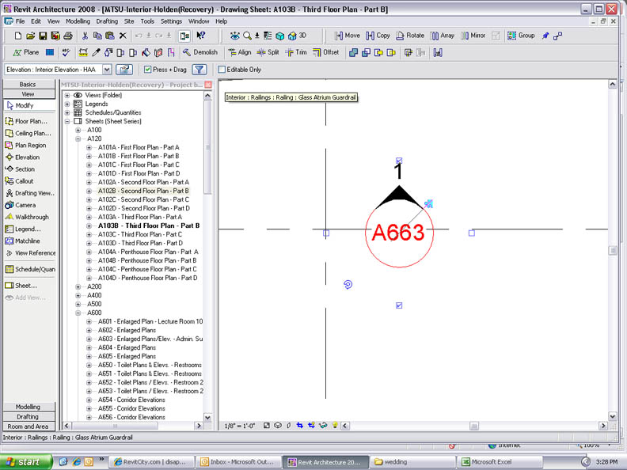Click the Align tool

239,52
